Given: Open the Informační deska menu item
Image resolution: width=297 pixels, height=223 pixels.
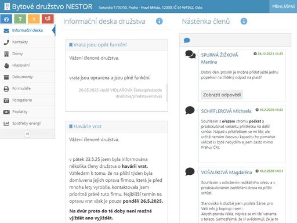Looking at the screenshot, I should [x=27, y=30].
